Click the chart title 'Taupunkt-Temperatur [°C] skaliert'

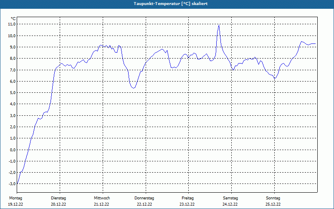[x=171, y=4]
